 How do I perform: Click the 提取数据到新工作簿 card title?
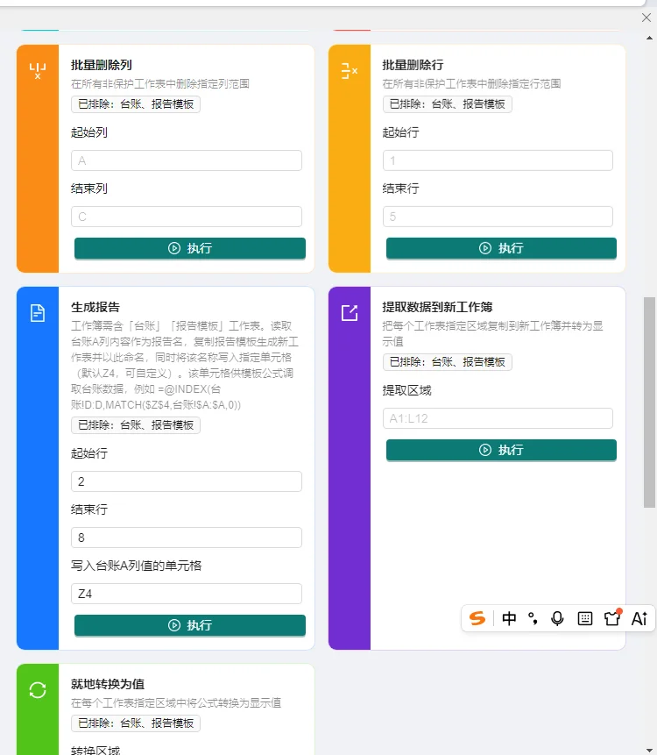point(437,307)
